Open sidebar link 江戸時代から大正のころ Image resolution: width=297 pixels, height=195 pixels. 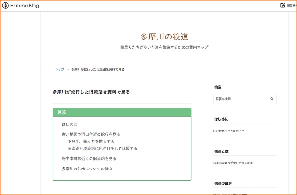click(229, 131)
